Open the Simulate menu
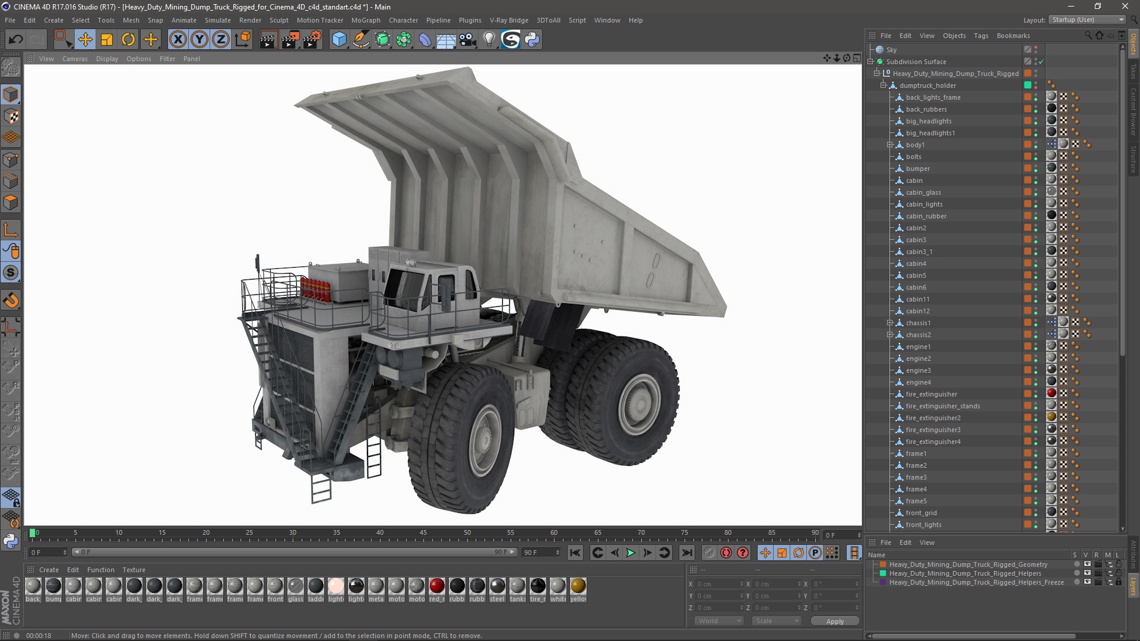This screenshot has width=1140, height=641. point(217,20)
